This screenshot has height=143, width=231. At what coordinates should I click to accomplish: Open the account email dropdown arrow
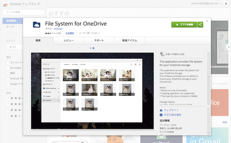(221, 3)
